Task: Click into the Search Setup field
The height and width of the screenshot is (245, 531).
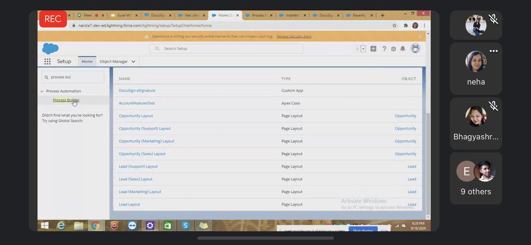Action: click(x=226, y=49)
